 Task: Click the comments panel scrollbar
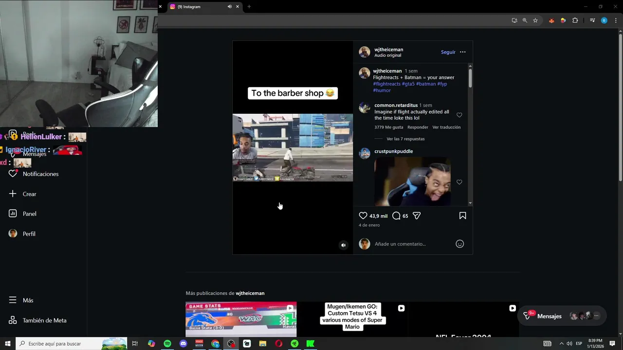(470, 78)
